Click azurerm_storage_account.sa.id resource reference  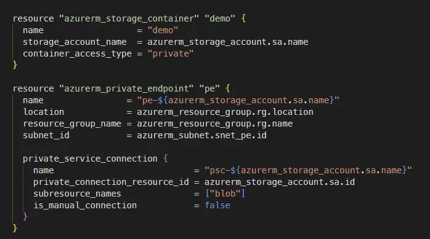coord(280,182)
